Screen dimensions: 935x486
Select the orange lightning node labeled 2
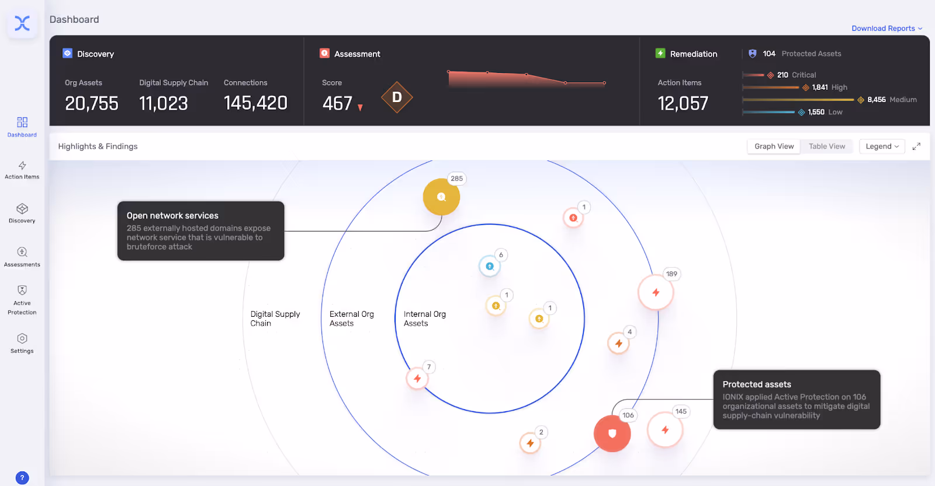click(530, 443)
